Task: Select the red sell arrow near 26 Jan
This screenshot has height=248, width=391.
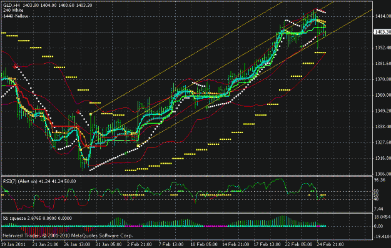Action: click(x=78, y=112)
